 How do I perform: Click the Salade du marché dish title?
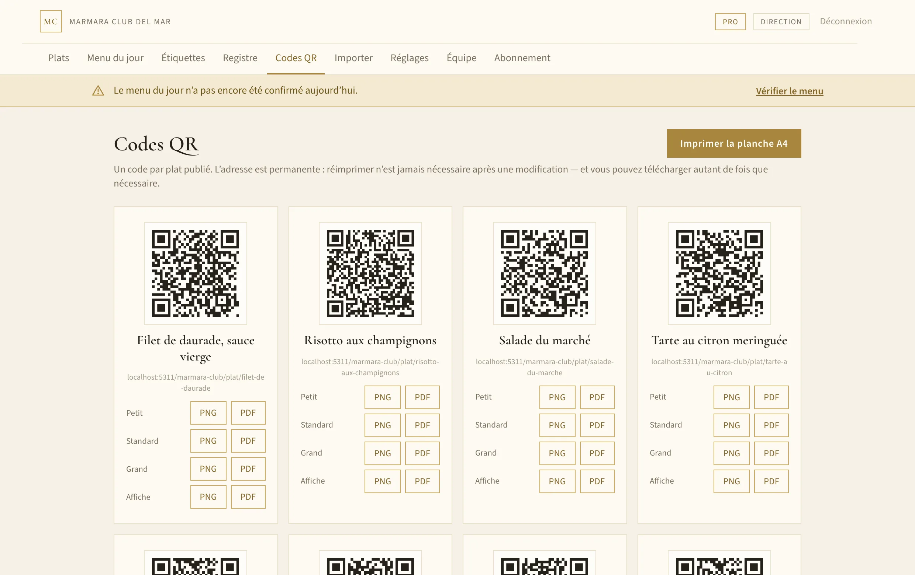pyautogui.click(x=545, y=341)
